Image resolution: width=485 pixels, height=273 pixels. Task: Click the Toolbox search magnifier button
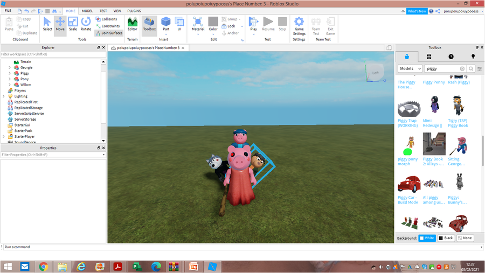471,68
